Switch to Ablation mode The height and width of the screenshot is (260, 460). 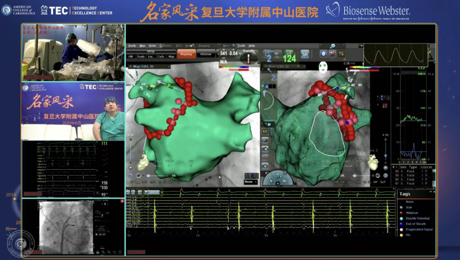pos(206,54)
